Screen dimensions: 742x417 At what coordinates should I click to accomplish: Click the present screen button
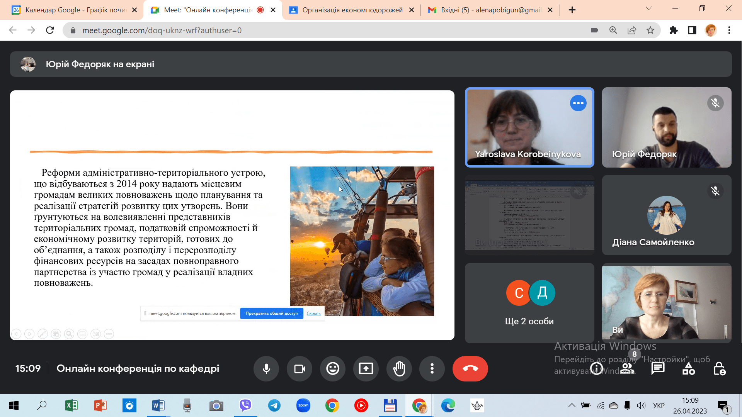click(x=366, y=369)
